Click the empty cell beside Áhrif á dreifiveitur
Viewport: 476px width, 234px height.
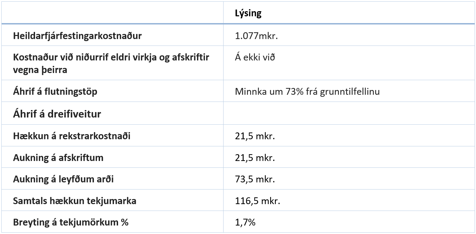[349, 114]
